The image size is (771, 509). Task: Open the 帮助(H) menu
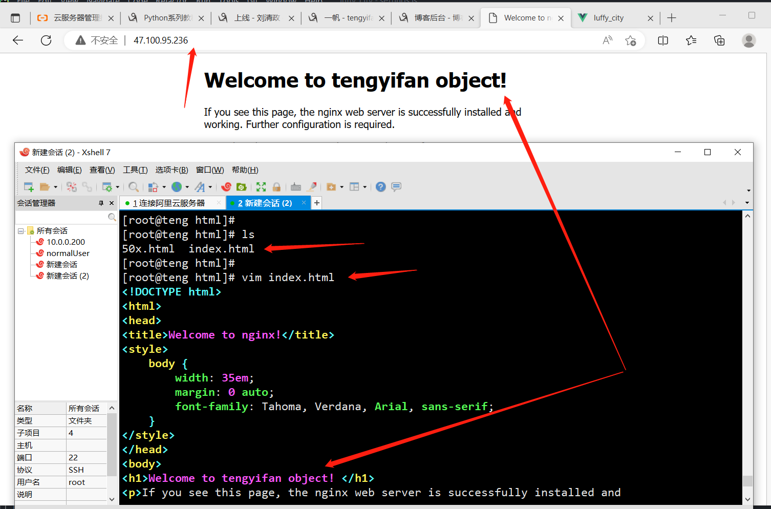(245, 170)
